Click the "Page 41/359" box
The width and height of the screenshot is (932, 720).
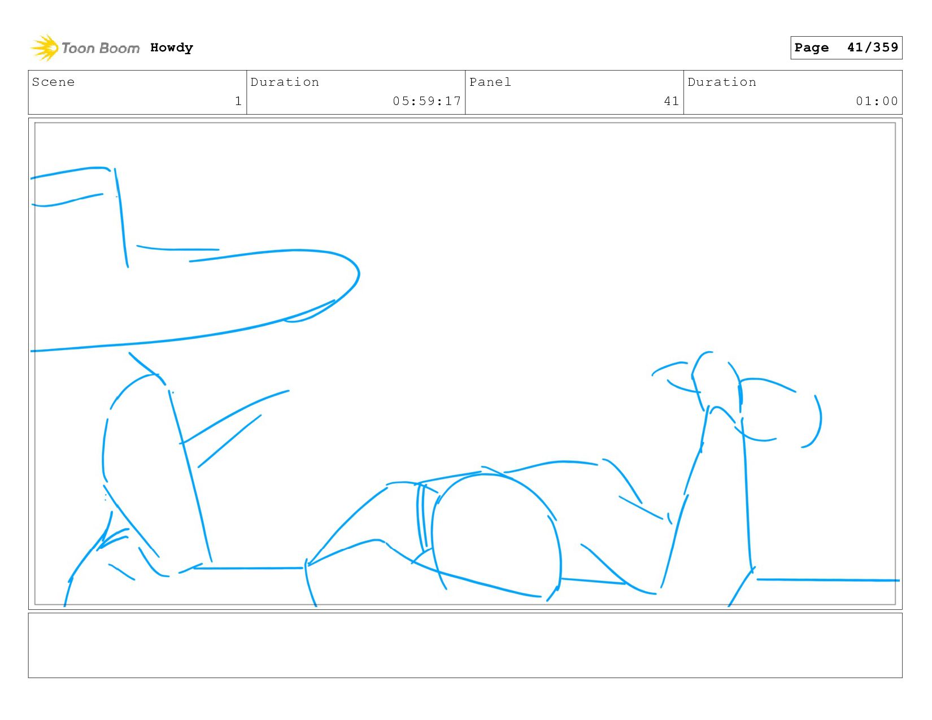(846, 47)
